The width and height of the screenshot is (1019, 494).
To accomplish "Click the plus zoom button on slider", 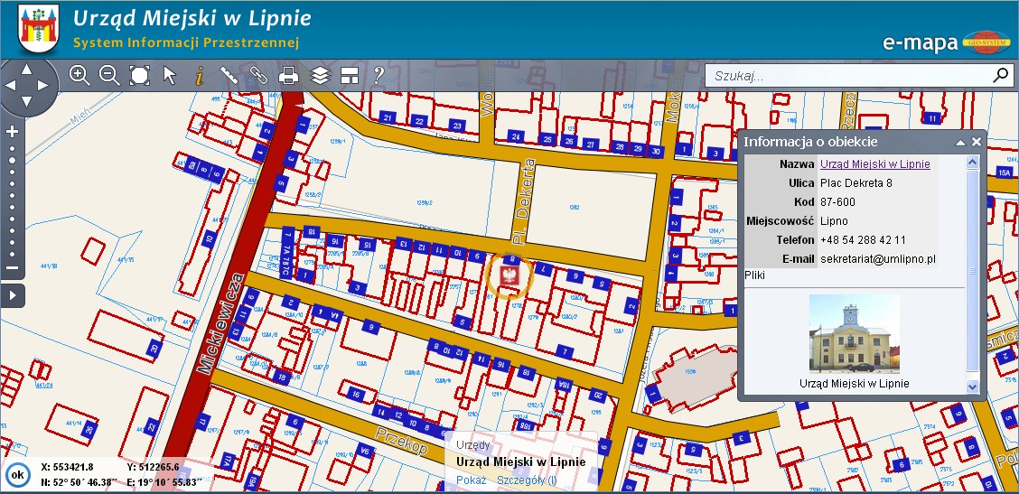I will [13, 132].
